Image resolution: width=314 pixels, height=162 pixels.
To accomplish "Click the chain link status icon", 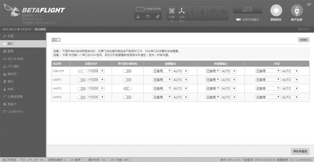I will 157,17.
